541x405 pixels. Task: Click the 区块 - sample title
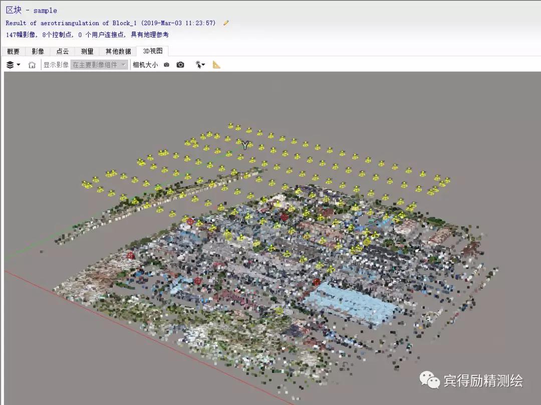(x=31, y=10)
